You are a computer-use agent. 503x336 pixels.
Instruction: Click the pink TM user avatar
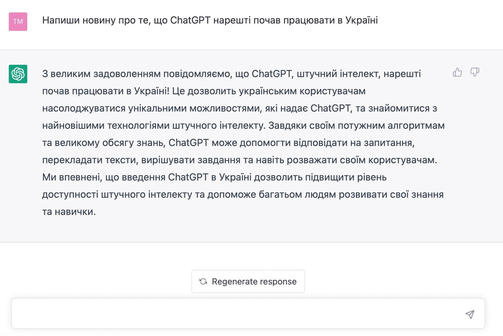pyautogui.click(x=18, y=22)
